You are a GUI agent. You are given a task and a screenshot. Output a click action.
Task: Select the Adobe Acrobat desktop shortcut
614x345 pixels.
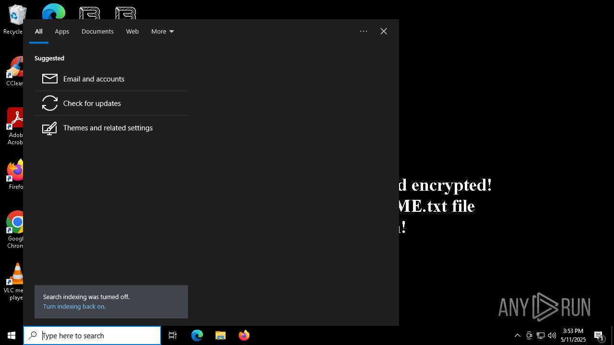15,126
